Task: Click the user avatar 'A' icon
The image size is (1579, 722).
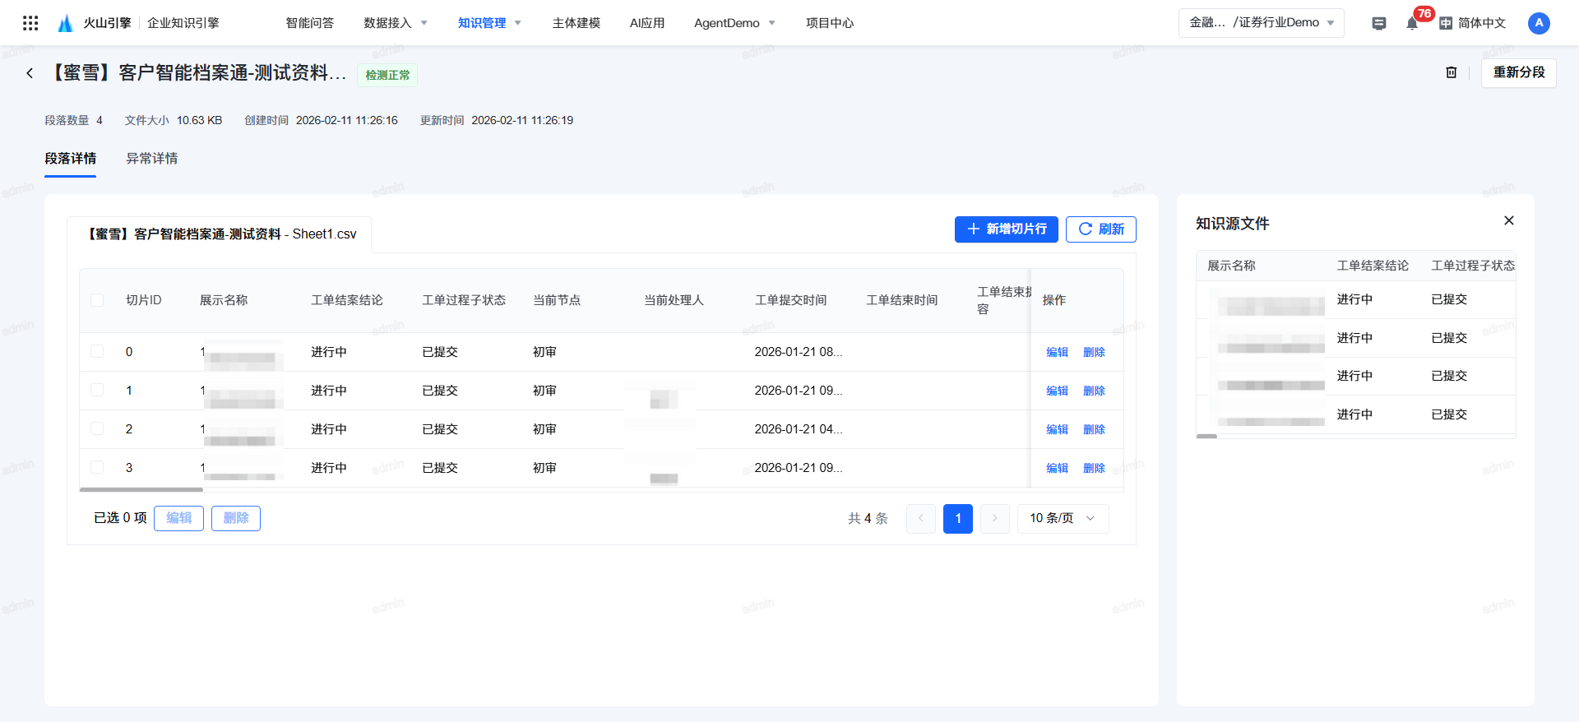Action: click(x=1538, y=23)
